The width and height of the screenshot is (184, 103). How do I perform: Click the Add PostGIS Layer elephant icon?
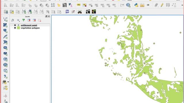point(5,31)
